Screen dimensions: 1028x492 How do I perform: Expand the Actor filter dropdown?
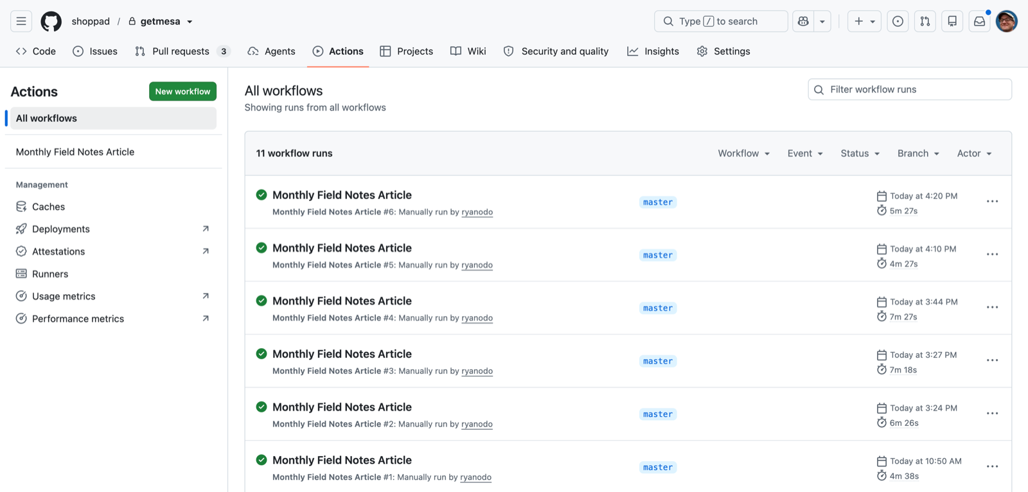click(975, 154)
